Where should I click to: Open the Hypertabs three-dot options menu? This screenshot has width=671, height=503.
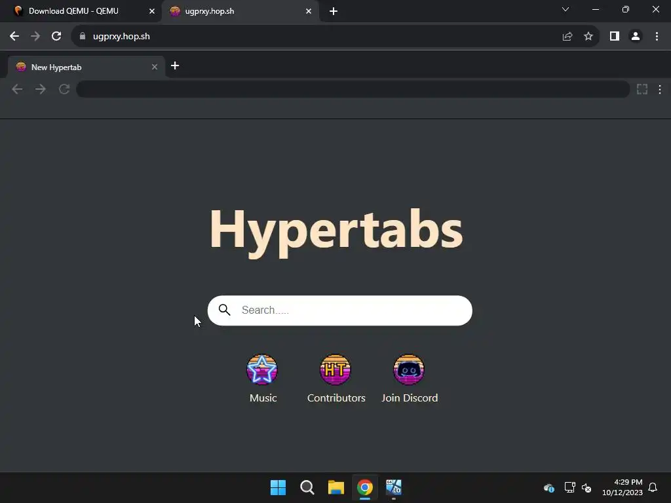tap(660, 89)
